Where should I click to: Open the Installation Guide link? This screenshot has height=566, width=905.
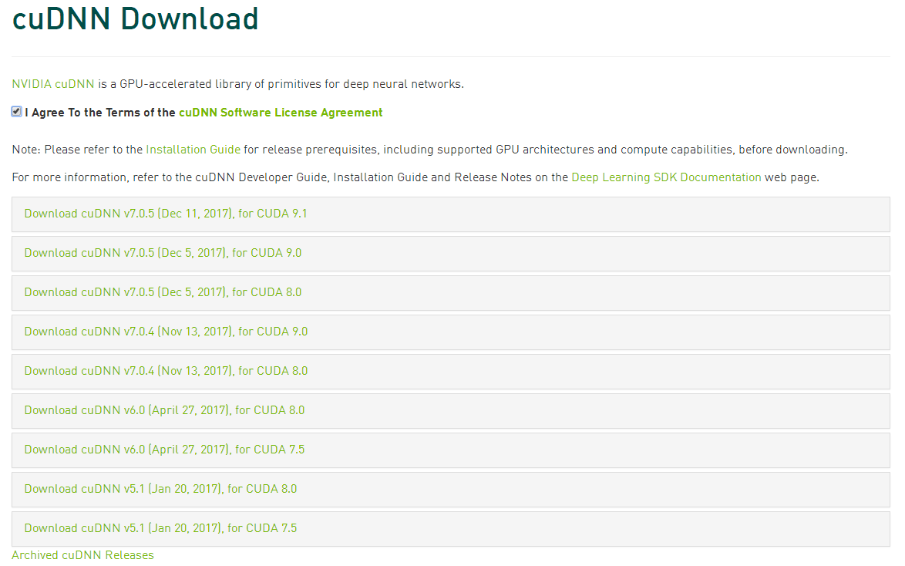pos(193,150)
